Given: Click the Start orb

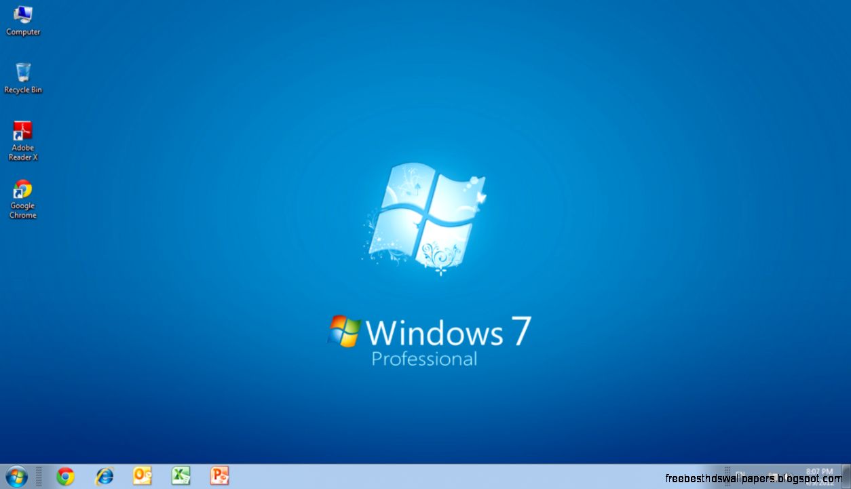Looking at the screenshot, I should pos(15,475).
